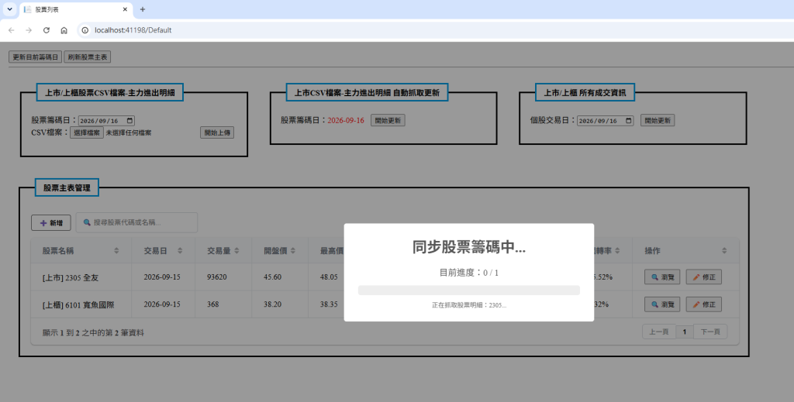
Task: Click red date 2026-09-16 text
Action: [346, 121]
